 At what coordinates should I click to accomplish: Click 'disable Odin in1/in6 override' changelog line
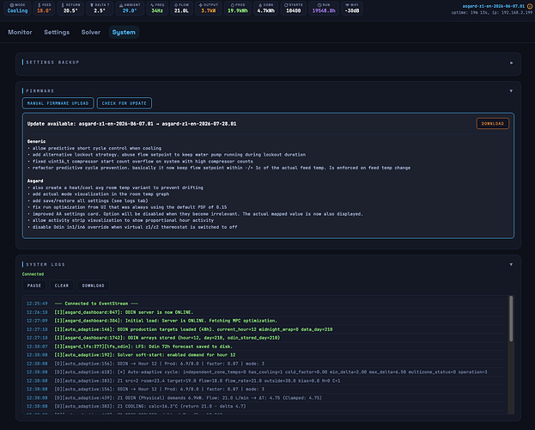pos(132,227)
